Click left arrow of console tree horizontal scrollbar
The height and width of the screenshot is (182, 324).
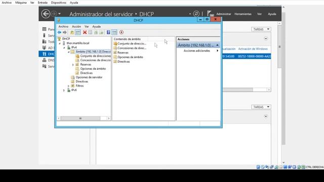click(x=59, y=118)
